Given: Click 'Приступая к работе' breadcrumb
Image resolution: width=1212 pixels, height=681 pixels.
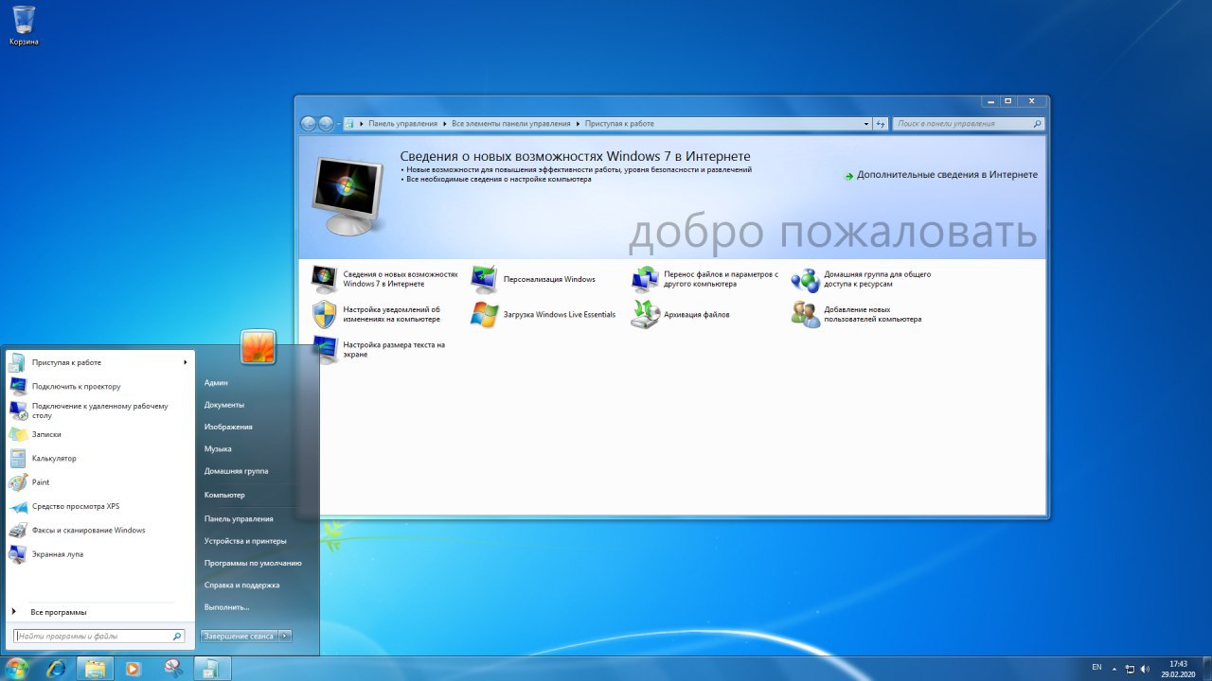Looking at the screenshot, I should (x=619, y=124).
